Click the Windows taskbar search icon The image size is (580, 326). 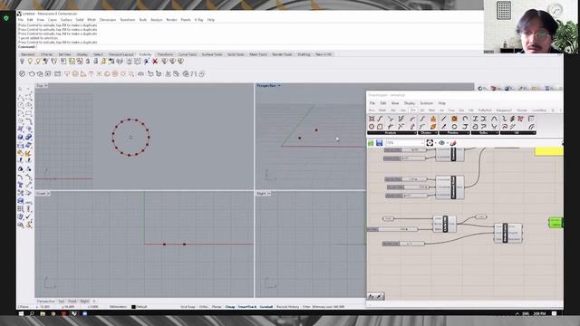(x=32, y=313)
